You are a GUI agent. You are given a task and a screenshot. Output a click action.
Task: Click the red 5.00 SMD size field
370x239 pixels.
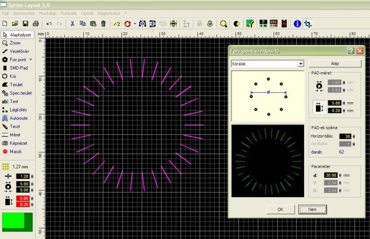click(x=23, y=198)
